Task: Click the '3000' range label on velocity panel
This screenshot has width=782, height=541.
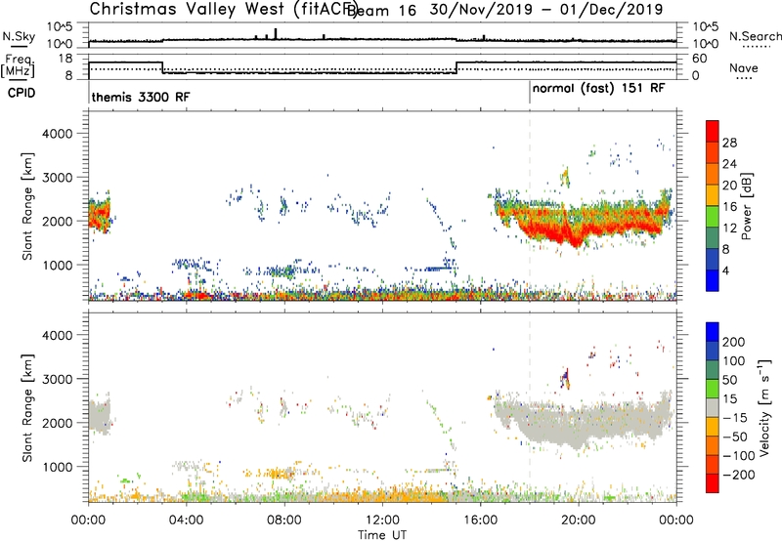Action: click(x=58, y=379)
